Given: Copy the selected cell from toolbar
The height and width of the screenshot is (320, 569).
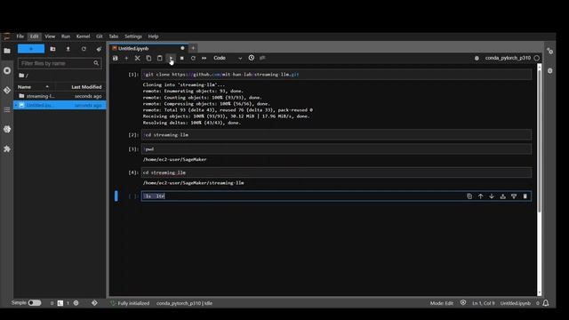Looking at the screenshot, I should [x=148, y=58].
